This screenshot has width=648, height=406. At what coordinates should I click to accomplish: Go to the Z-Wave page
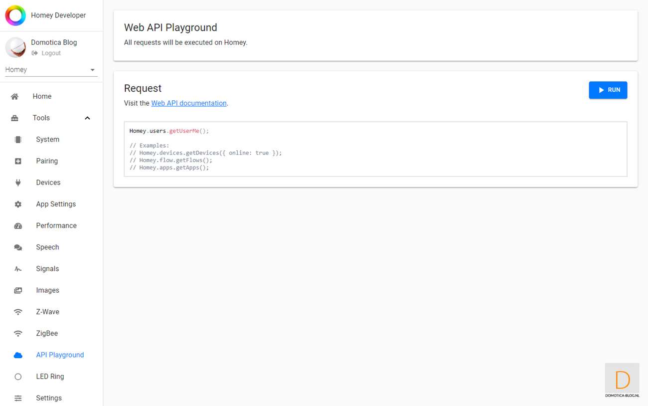(x=47, y=312)
